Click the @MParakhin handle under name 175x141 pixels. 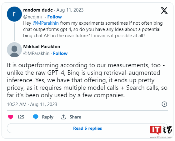pyautogui.click(x=36, y=53)
